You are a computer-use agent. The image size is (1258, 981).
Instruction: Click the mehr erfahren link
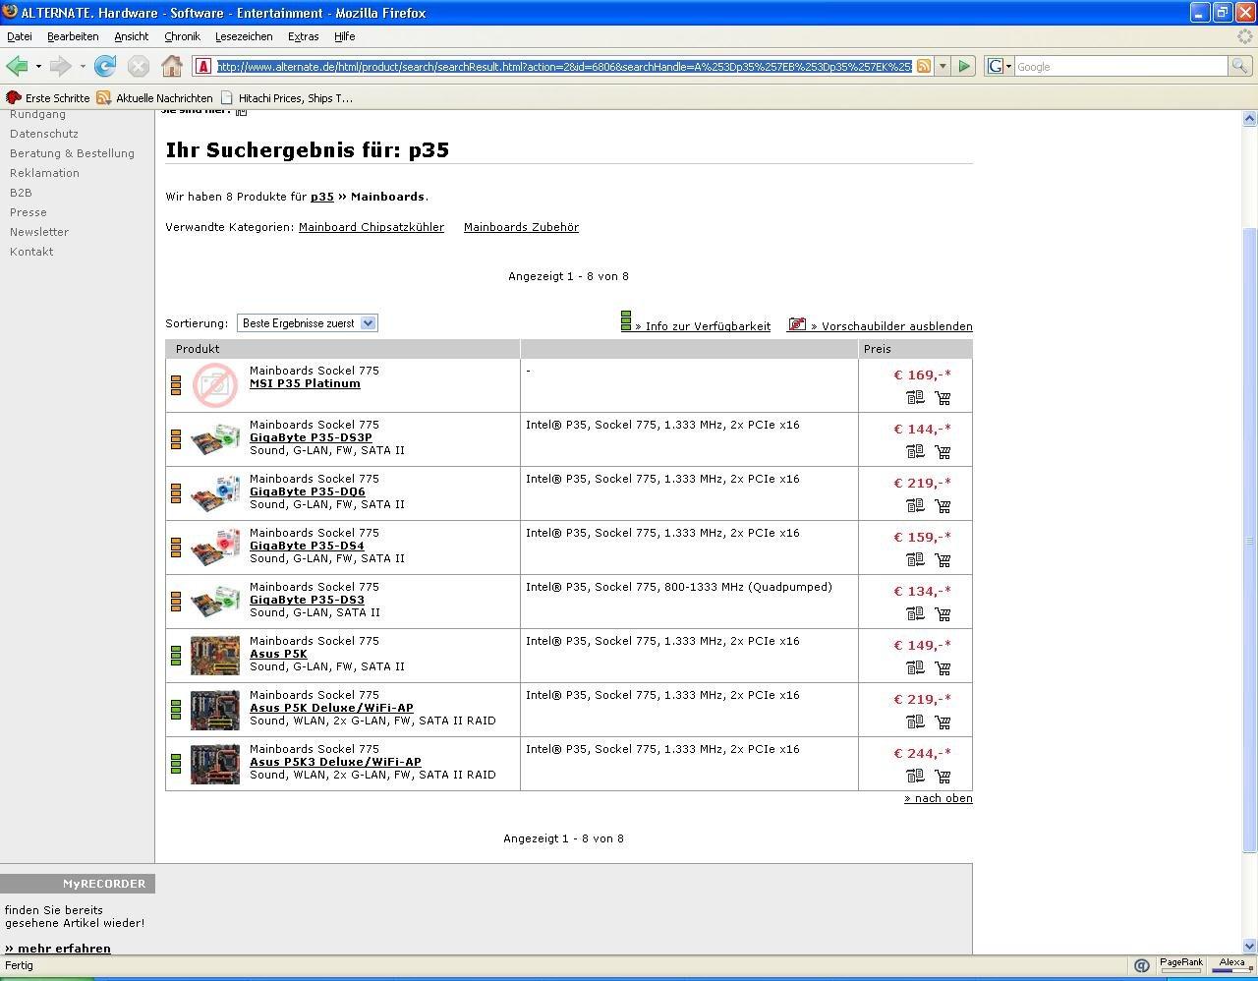coord(58,949)
